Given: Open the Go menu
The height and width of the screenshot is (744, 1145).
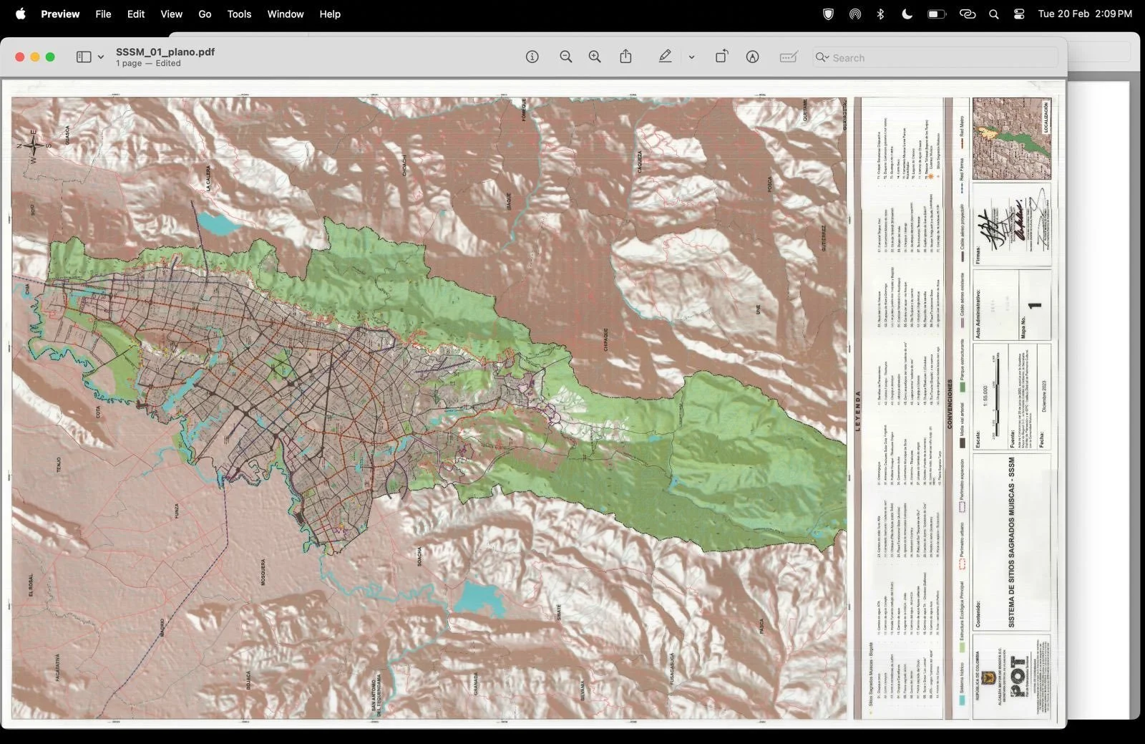Looking at the screenshot, I should [x=205, y=14].
